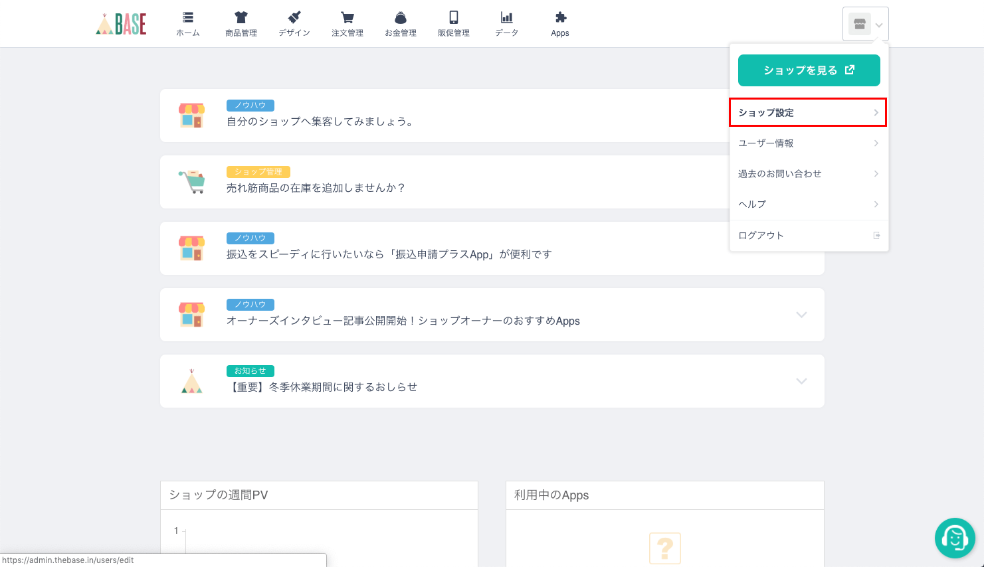Expand the 冬季休業期間 notice chevron
Screen dimensions: 984x567
[802, 381]
